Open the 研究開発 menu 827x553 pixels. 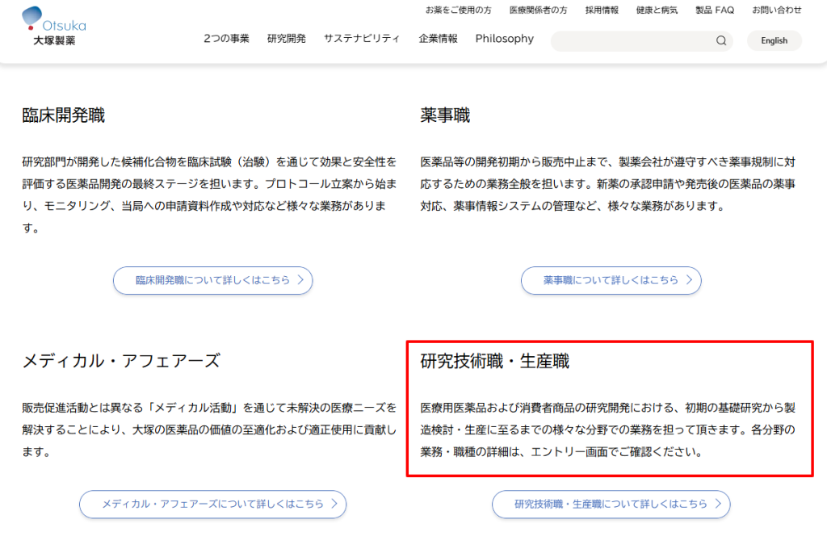click(x=287, y=39)
